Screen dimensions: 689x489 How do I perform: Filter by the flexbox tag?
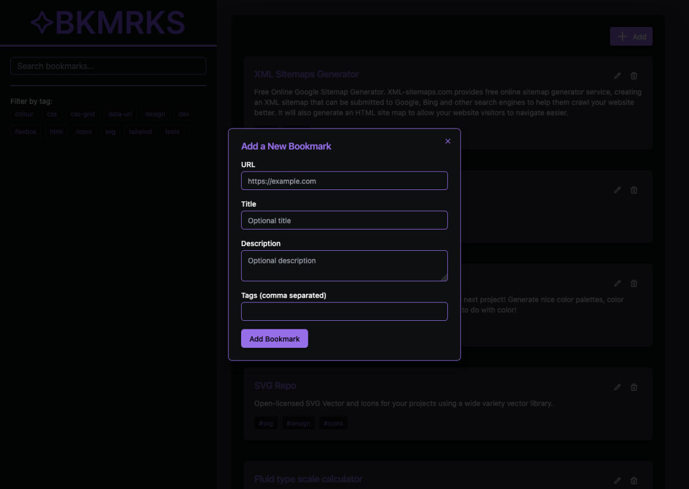click(x=26, y=132)
